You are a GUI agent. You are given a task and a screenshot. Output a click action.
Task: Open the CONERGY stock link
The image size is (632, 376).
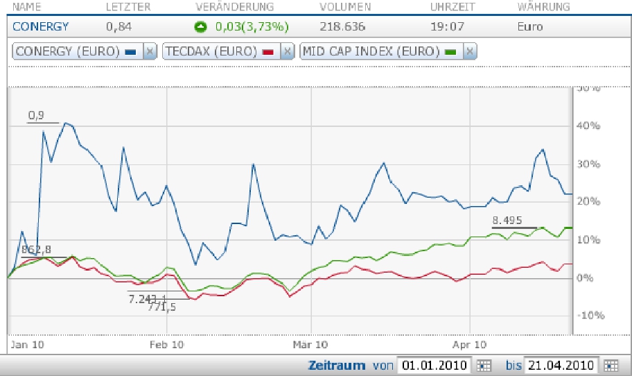point(41,26)
